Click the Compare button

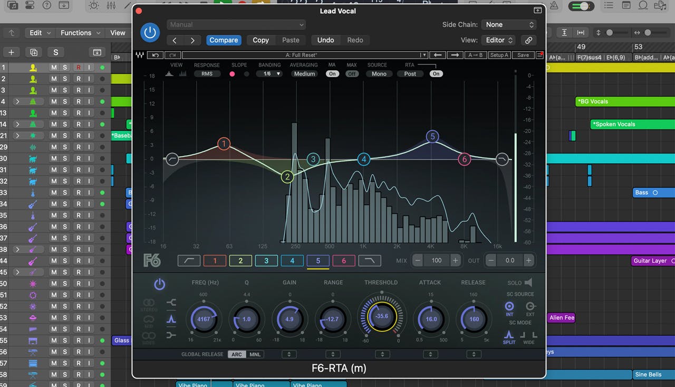click(224, 40)
